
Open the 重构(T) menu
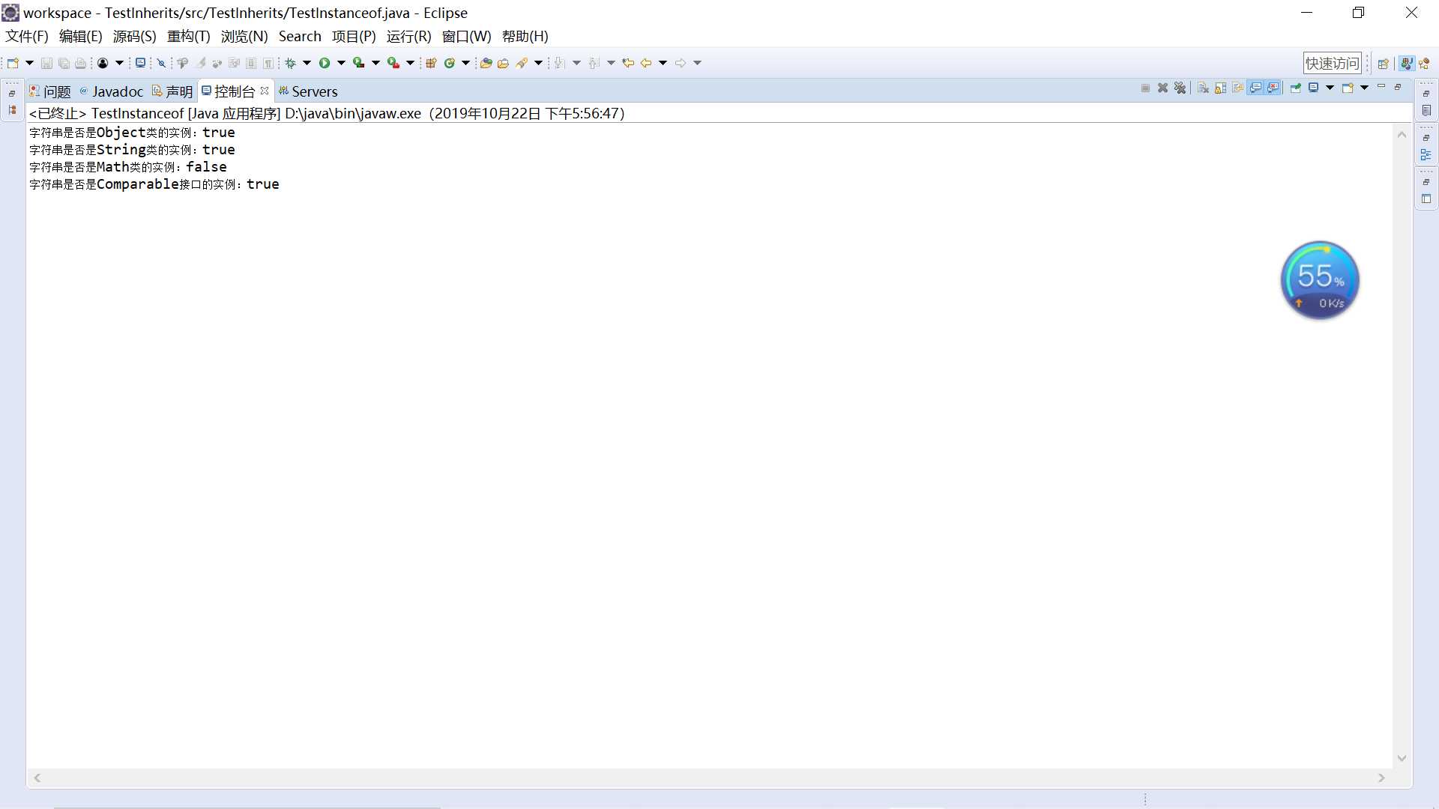[188, 37]
